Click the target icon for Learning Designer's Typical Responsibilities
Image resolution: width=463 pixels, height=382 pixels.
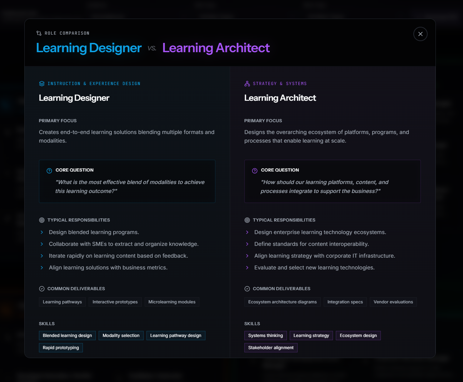click(42, 220)
